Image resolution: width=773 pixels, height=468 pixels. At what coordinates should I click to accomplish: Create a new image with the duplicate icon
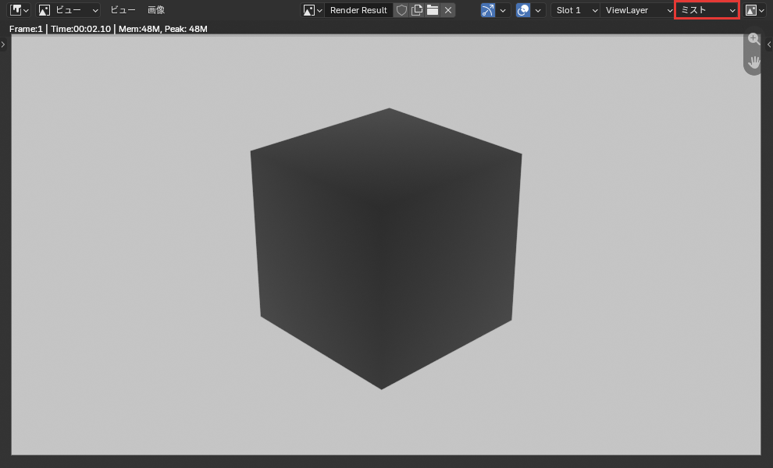[x=417, y=10]
